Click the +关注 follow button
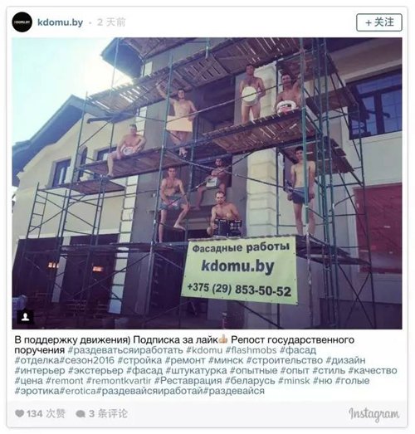Viewport: 415px width, 434px height. click(x=379, y=22)
